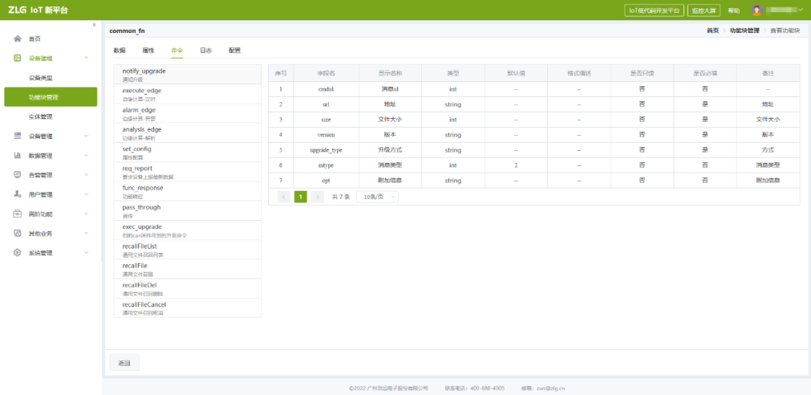Image resolution: width=811 pixels, height=395 pixels.
Task: Click 功能块管理 in the breadcrumb
Action: pyautogui.click(x=744, y=31)
